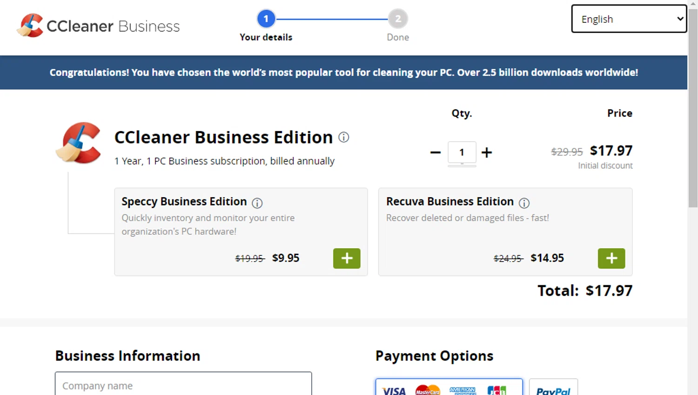Click the CCleaner Business Edition title
Screen dimensions: 698x395
point(223,138)
